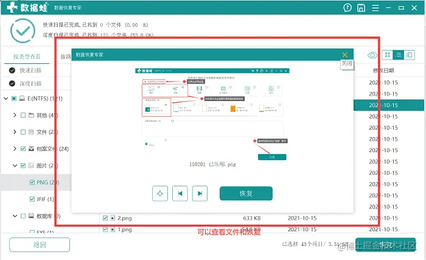Uncheck the PNG checkbox
The height and width of the screenshot is (260, 426).
(32, 182)
